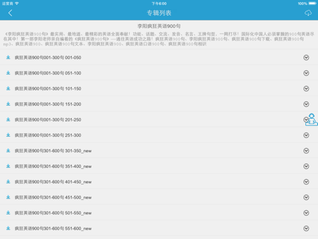The width and height of the screenshot is (318, 239).
Task: Select title 疯狂英语900句301-600句 501-550_new
Action: (53, 213)
